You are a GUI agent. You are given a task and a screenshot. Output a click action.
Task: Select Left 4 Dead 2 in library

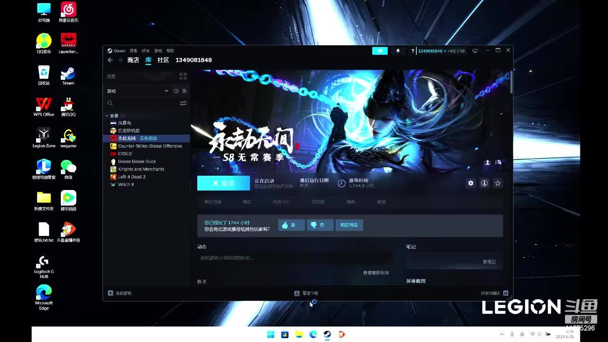(132, 177)
